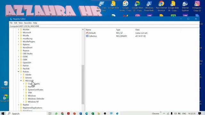
Task: Open Google Slide (4) - Copy shortcut
Action: pyautogui.click(x=173, y=6)
